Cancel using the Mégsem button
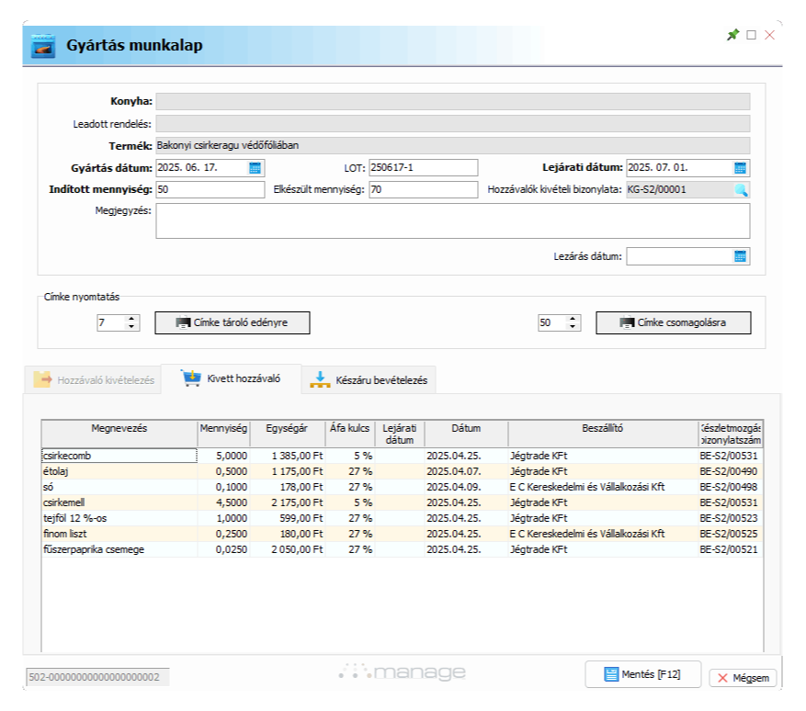This screenshot has width=806, height=711. tap(743, 678)
